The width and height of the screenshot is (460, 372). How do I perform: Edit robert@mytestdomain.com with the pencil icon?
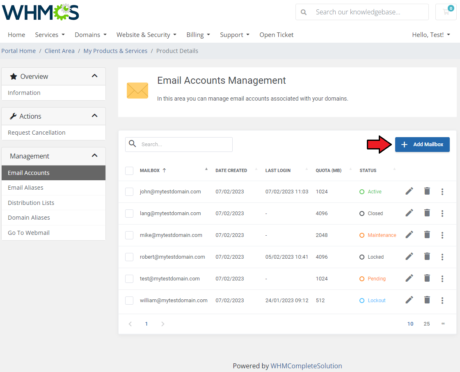[x=409, y=257]
